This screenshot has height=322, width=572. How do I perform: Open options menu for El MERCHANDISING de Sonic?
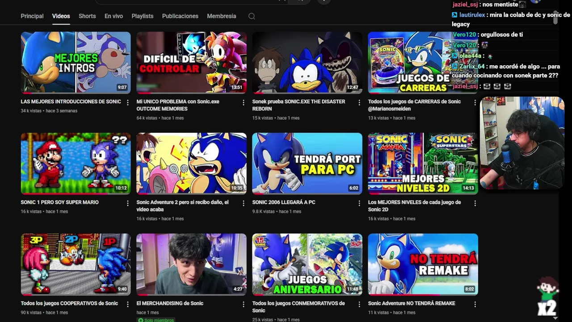click(x=244, y=304)
